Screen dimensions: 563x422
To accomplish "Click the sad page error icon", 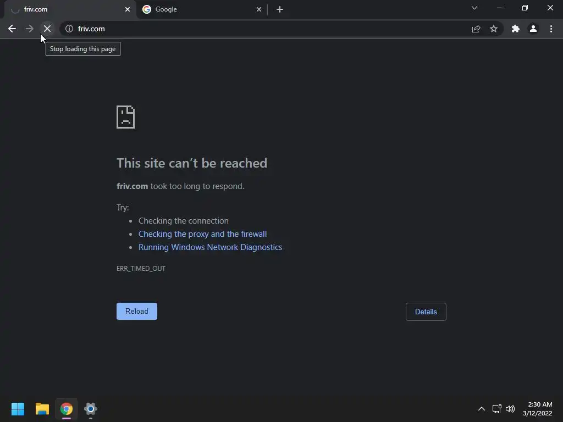I will 126,117.
